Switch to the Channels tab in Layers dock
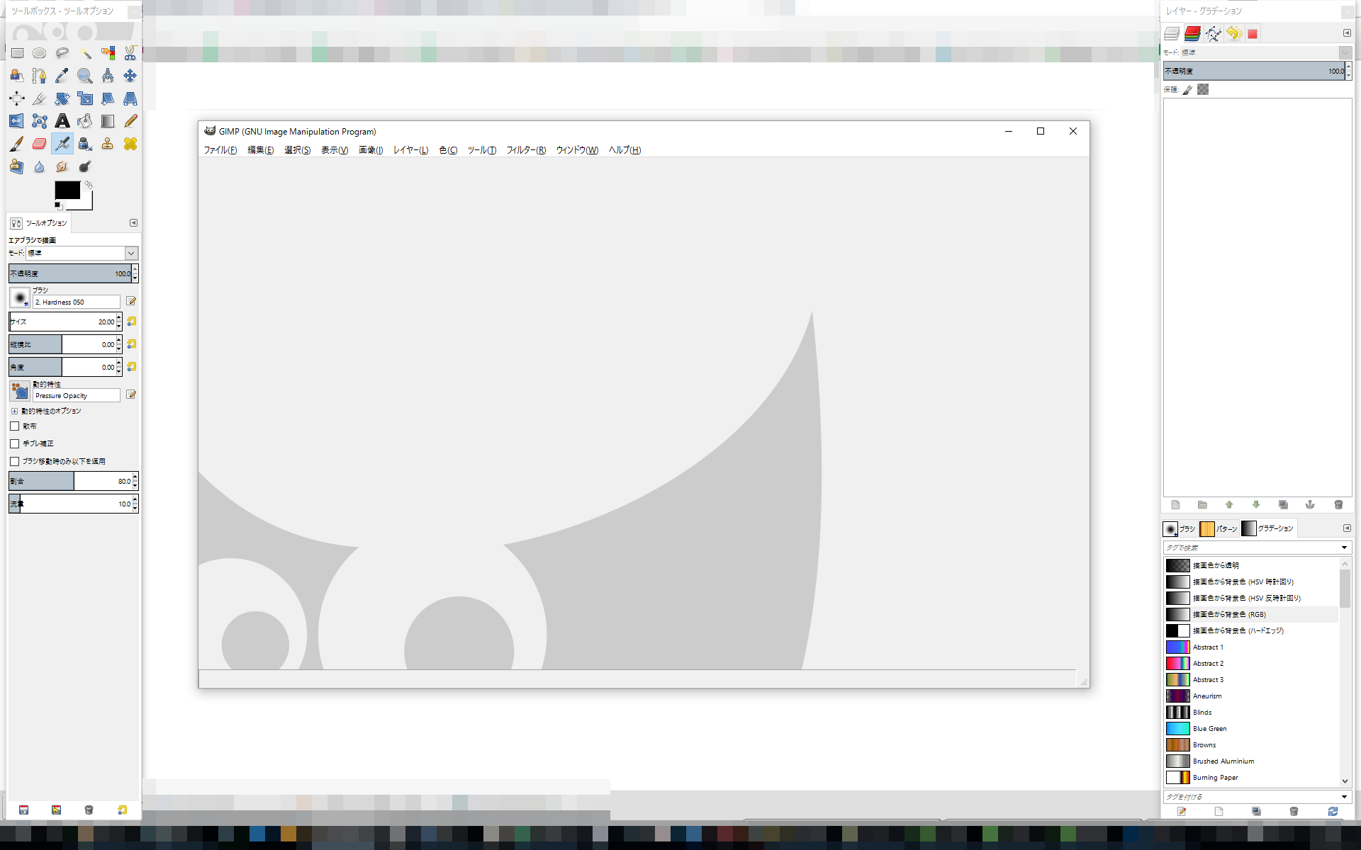This screenshot has width=1361, height=850. pyautogui.click(x=1192, y=33)
